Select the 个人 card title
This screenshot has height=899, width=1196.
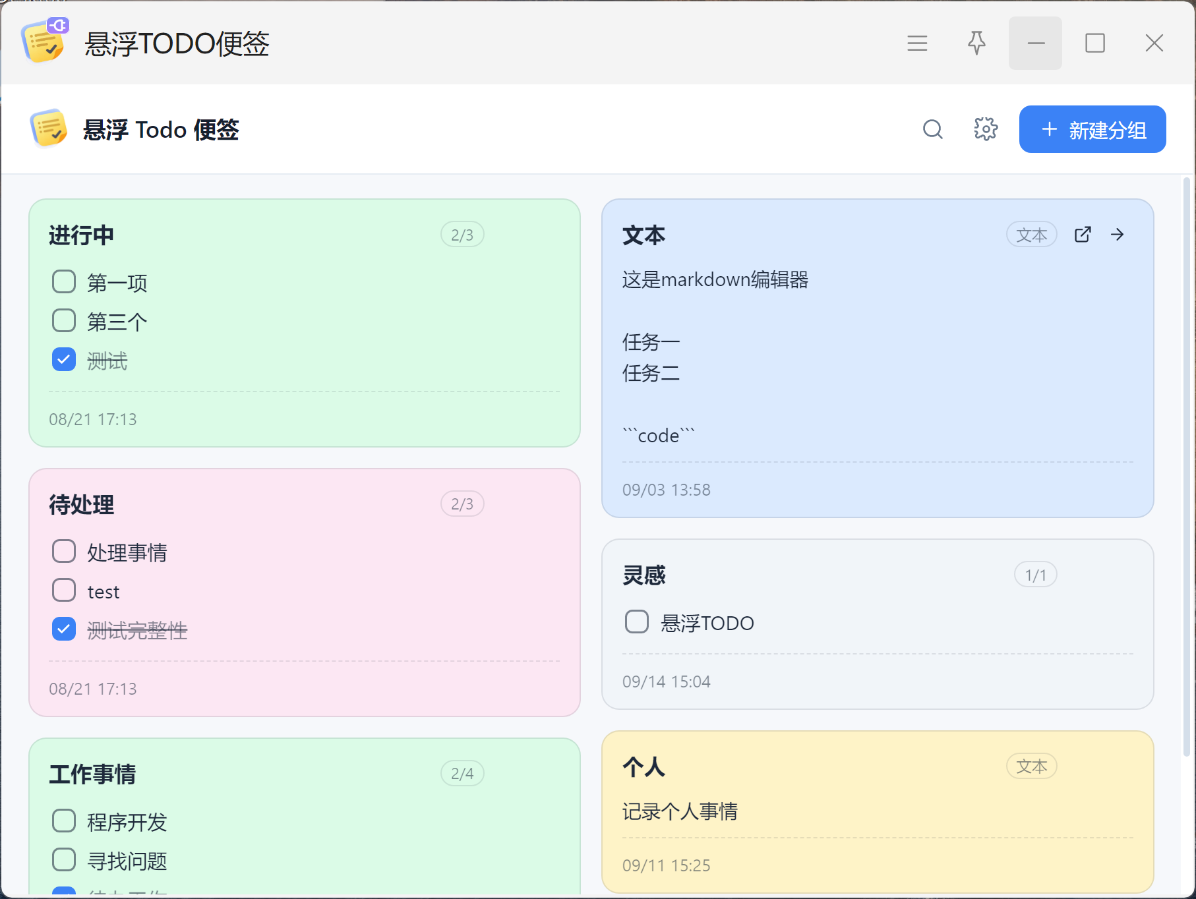coord(644,767)
